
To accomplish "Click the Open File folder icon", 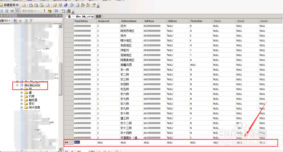I will coord(55,5).
